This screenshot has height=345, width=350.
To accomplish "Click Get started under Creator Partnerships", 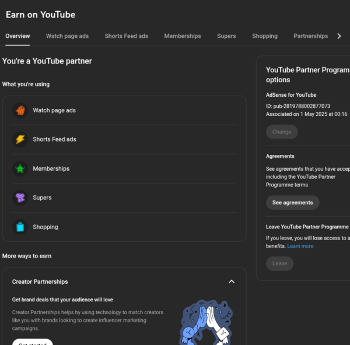I will point(32,342).
